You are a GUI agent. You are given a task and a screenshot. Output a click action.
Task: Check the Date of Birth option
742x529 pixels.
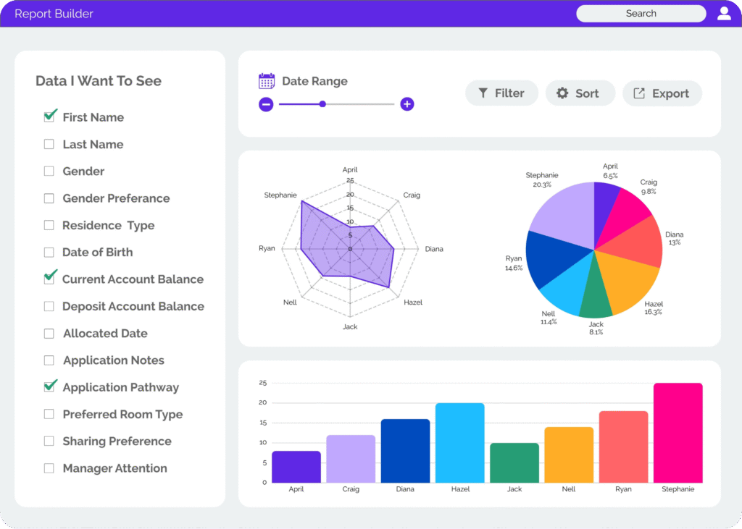coord(49,253)
